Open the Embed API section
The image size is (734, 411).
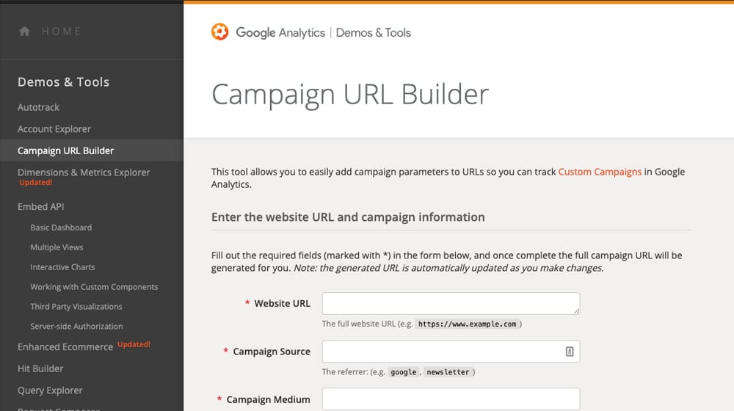(x=40, y=206)
